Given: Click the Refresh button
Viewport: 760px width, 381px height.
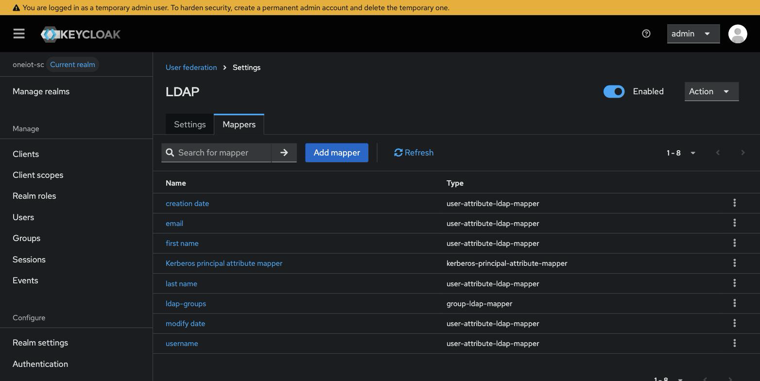Looking at the screenshot, I should pyautogui.click(x=414, y=153).
